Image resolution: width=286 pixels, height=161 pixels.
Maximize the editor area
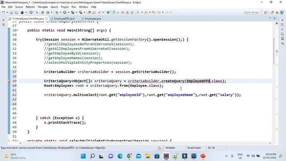click(274, 18)
